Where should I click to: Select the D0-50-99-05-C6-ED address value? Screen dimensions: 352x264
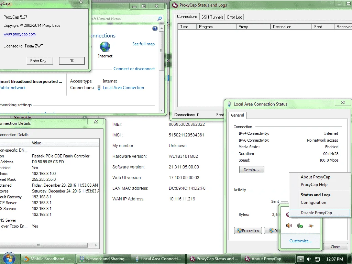48,162
